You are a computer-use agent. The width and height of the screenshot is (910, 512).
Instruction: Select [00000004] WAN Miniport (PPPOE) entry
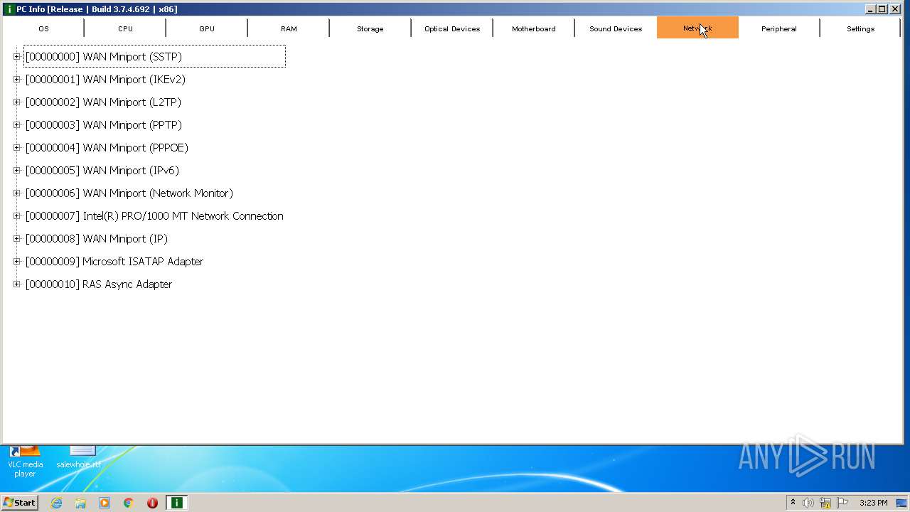tap(107, 148)
